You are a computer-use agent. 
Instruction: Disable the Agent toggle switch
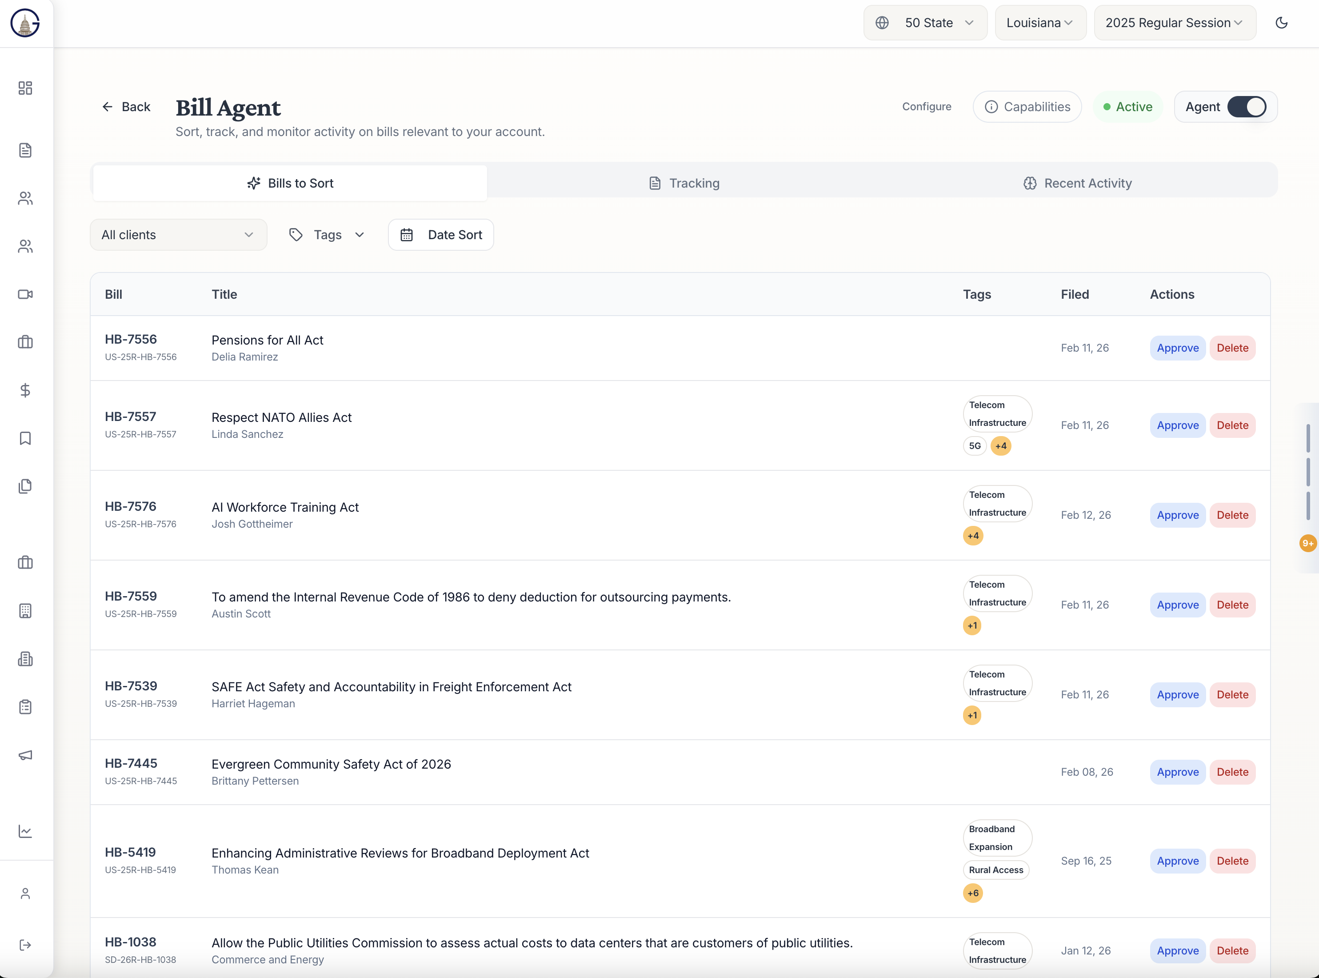click(x=1246, y=107)
